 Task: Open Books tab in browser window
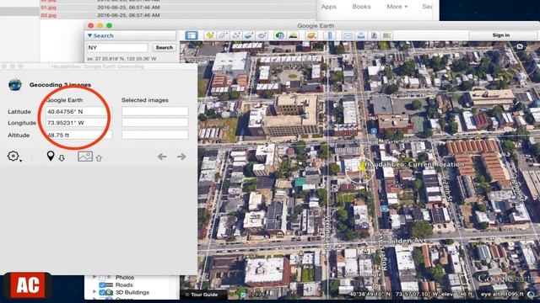[361, 7]
